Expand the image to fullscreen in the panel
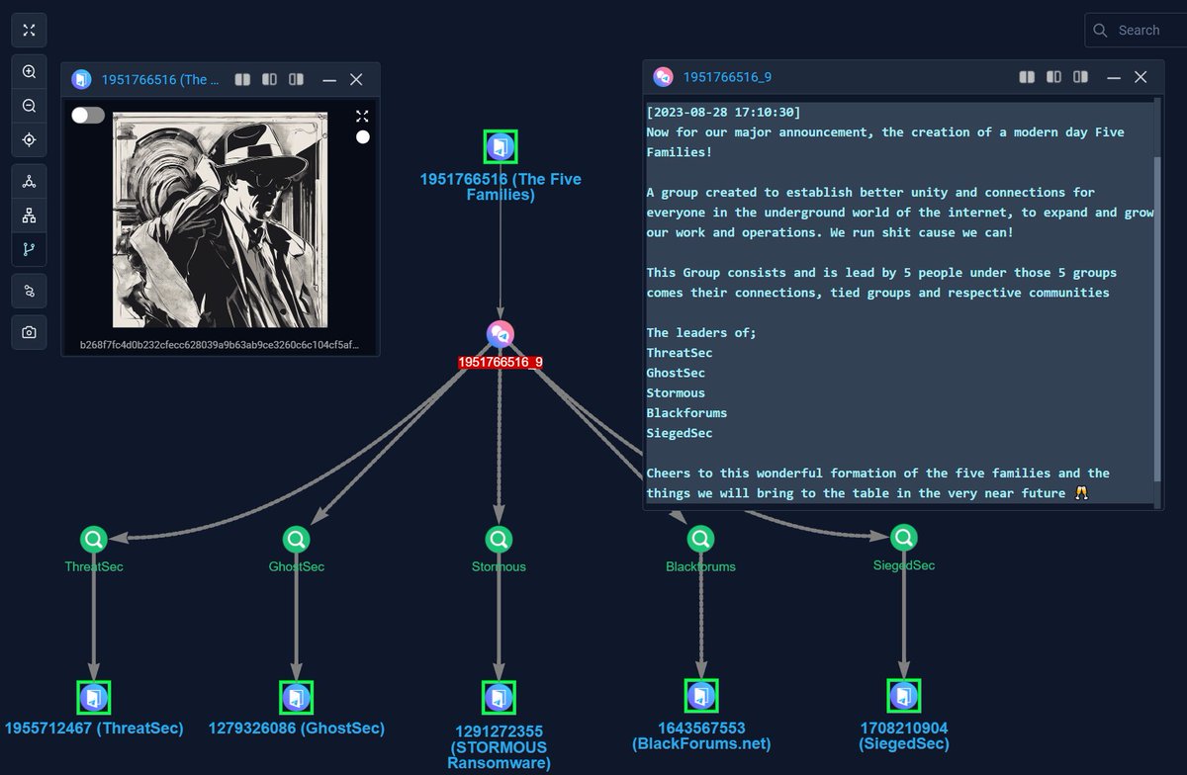The image size is (1187, 775). (362, 116)
